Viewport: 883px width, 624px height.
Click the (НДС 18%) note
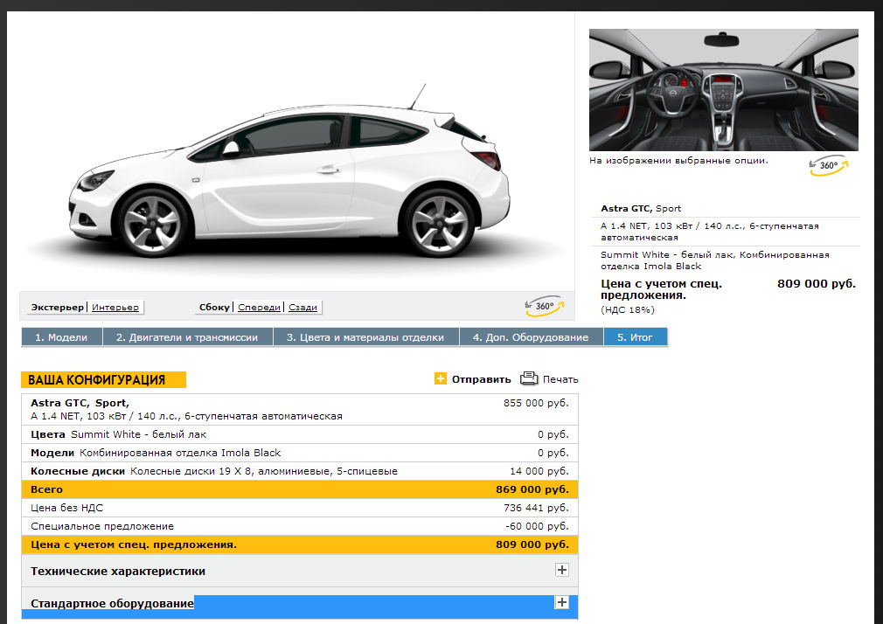point(628,309)
